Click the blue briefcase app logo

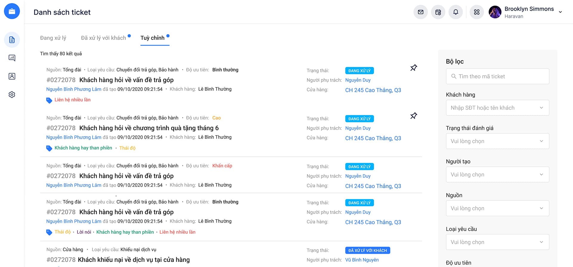click(x=12, y=11)
